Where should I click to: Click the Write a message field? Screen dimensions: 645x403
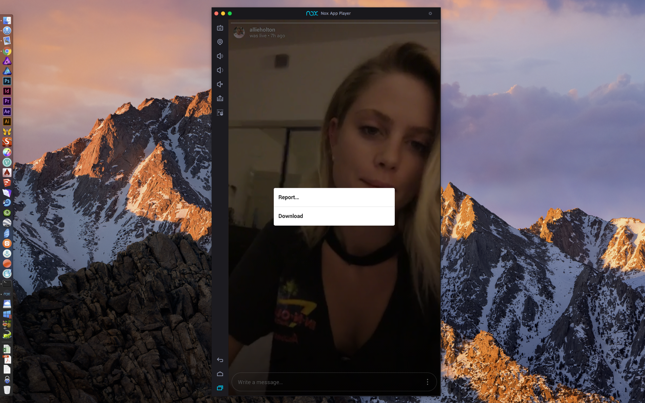[x=326, y=382]
